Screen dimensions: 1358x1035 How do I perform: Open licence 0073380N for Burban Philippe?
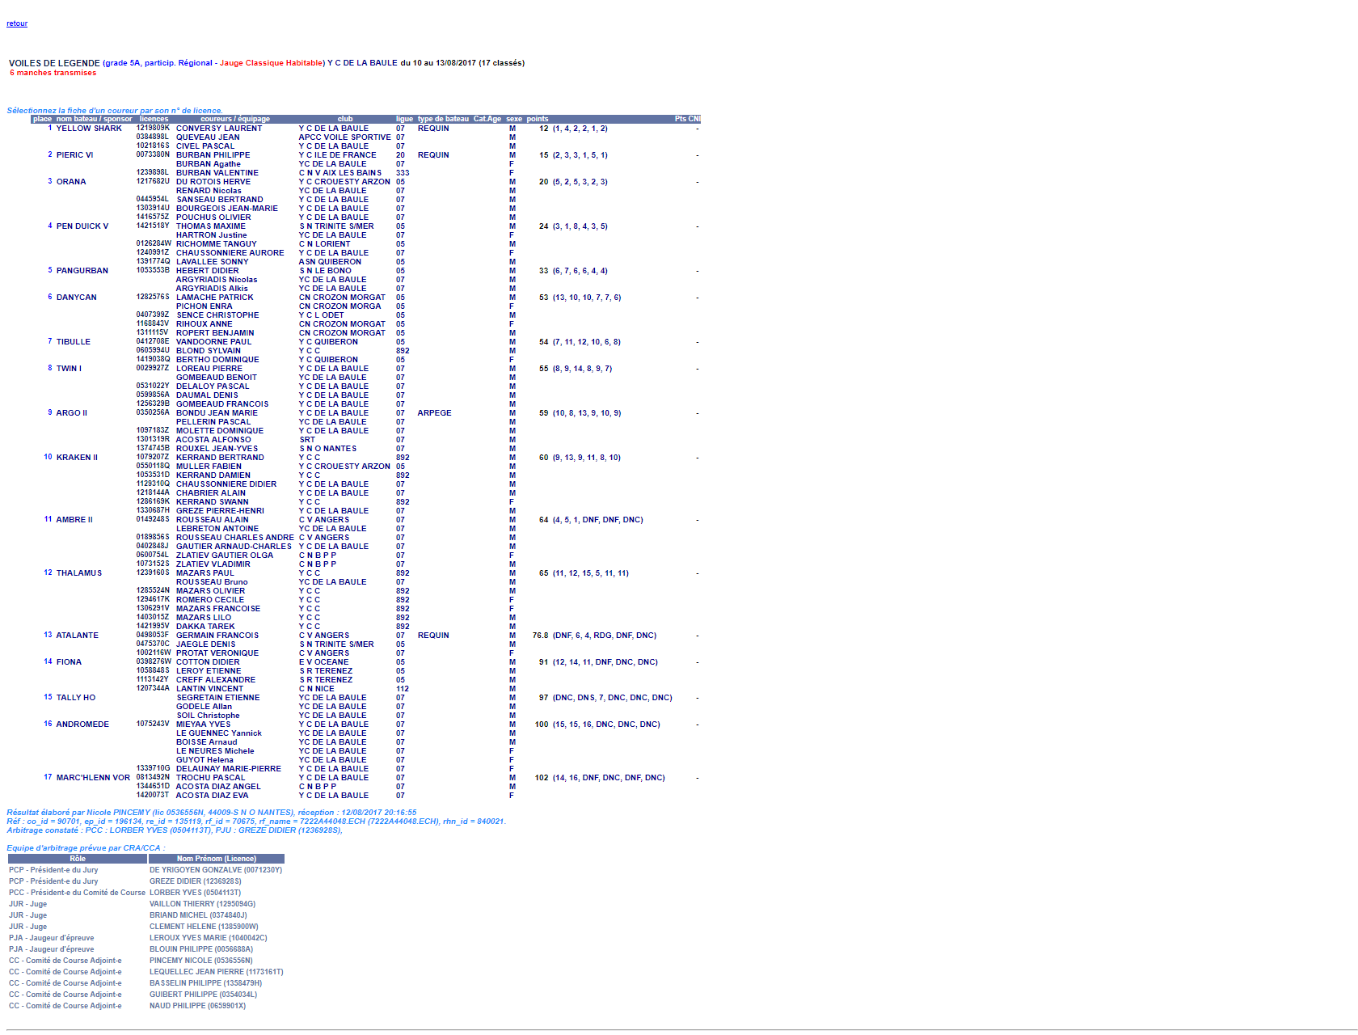(153, 155)
